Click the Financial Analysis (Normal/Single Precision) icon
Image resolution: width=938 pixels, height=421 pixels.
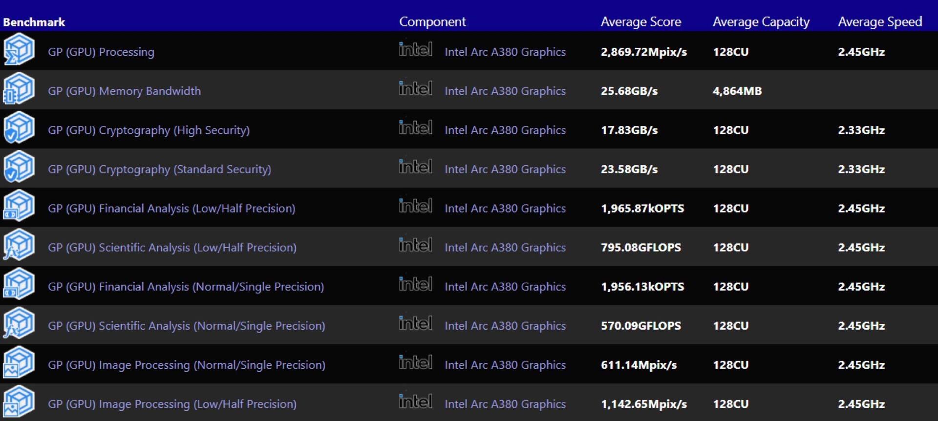[x=19, y=284]
